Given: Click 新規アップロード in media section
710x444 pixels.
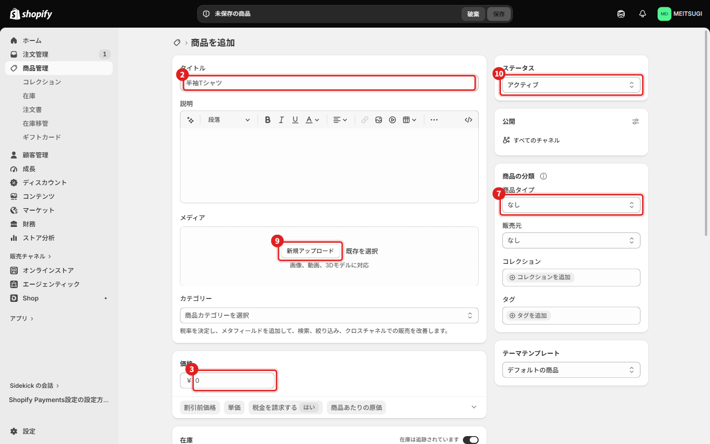Looking at the screenshot, I should click(x=310, y=251).
